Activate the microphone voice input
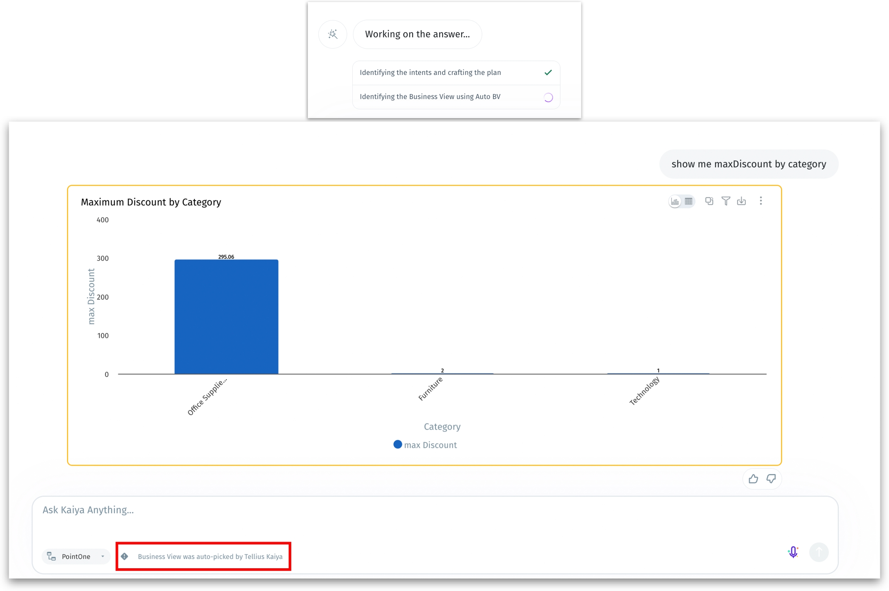Screen dimensions: 889x591 (793, 552)
